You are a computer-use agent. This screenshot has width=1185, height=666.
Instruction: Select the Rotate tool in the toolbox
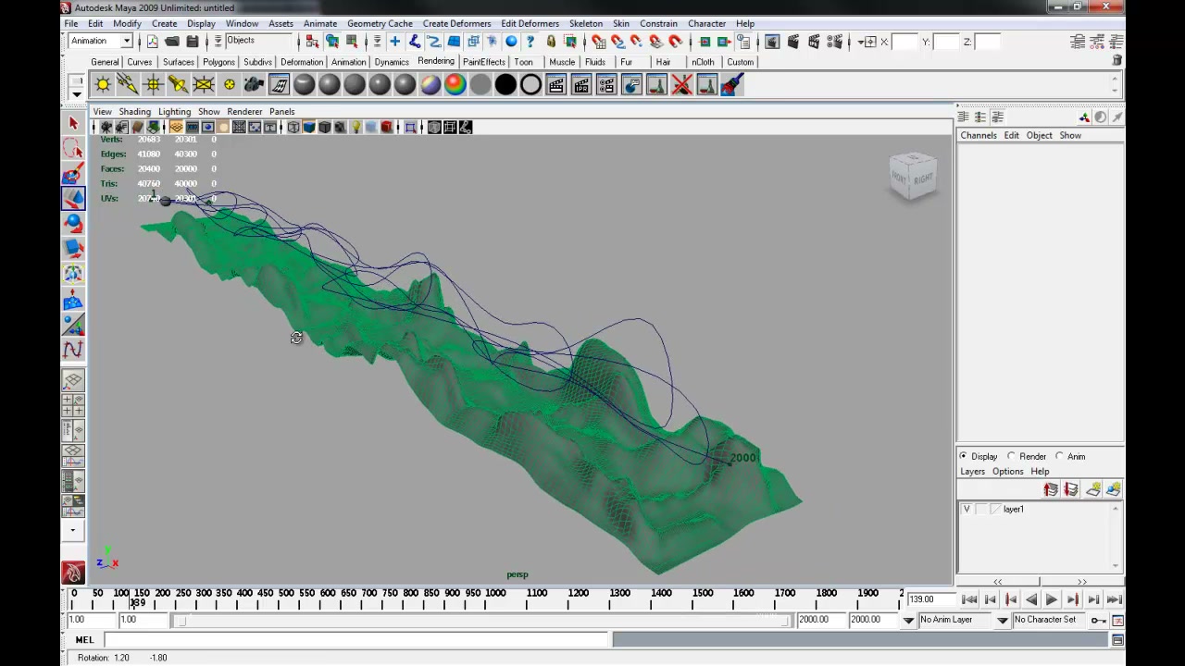[x=73, y=223]
